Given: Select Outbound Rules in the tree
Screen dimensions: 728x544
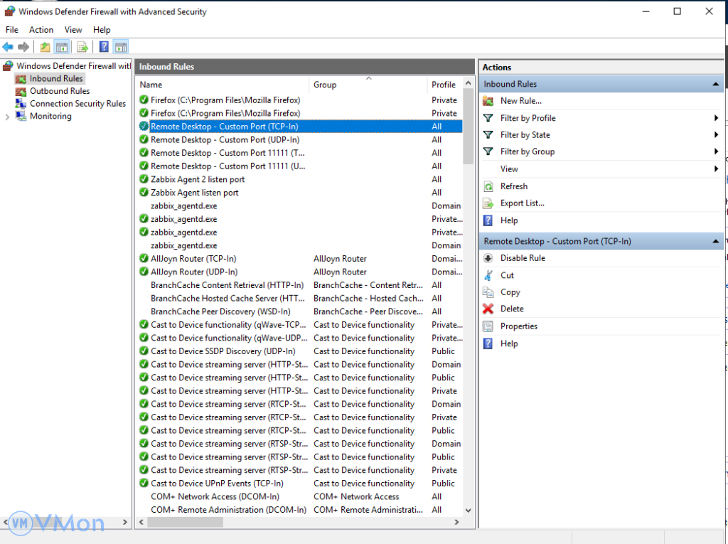Looking at the screenshot, I should click(x=60, y=91).
